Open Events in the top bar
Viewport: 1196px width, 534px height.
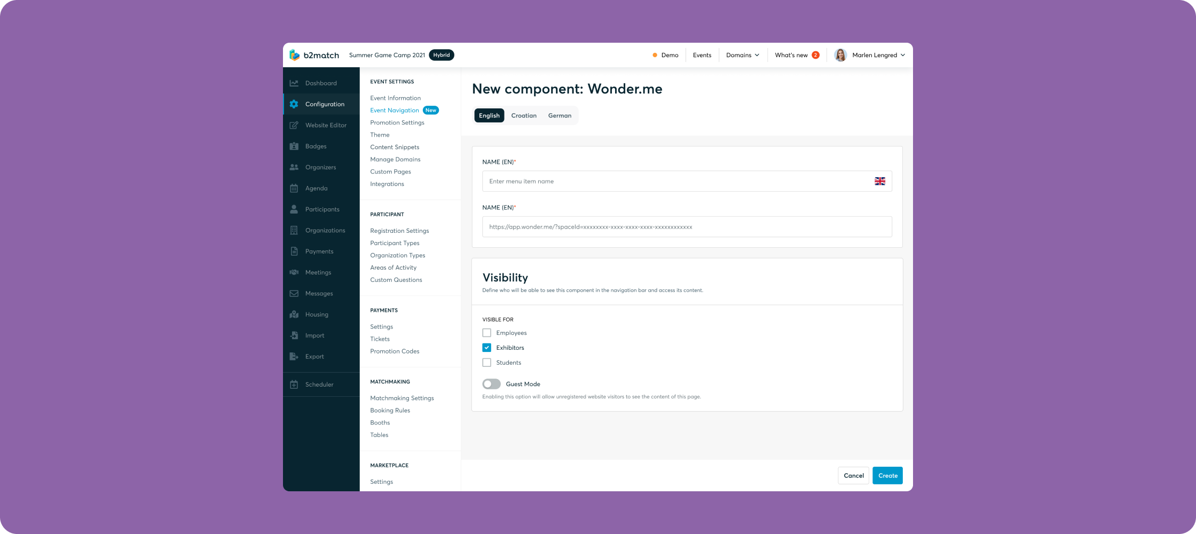(x=702, y=55)
